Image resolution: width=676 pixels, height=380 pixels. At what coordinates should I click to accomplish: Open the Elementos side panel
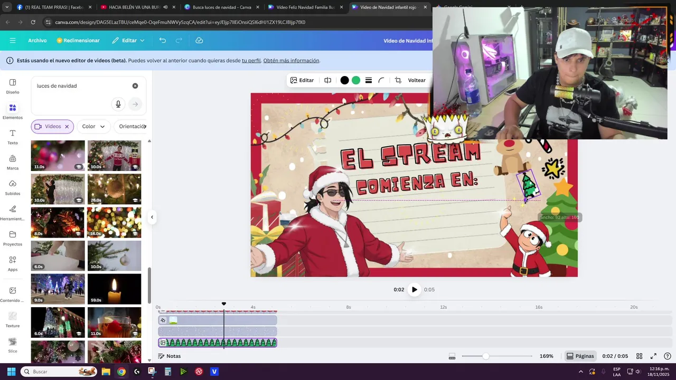coord(13,111)
